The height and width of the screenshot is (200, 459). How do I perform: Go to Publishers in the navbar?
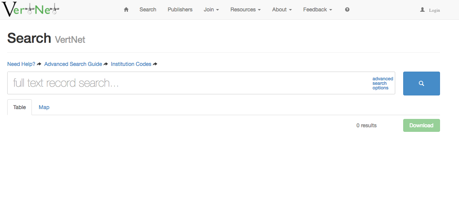180,9
